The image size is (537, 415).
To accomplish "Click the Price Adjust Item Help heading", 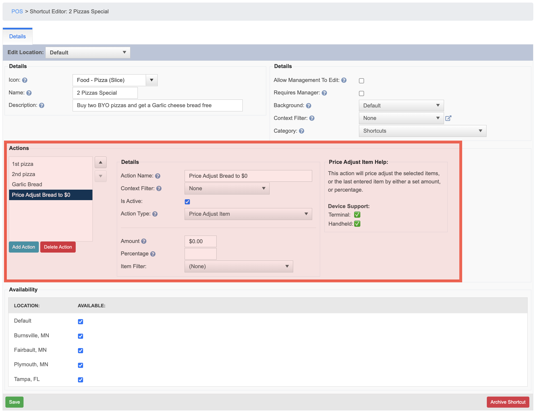I will point(358,162).
